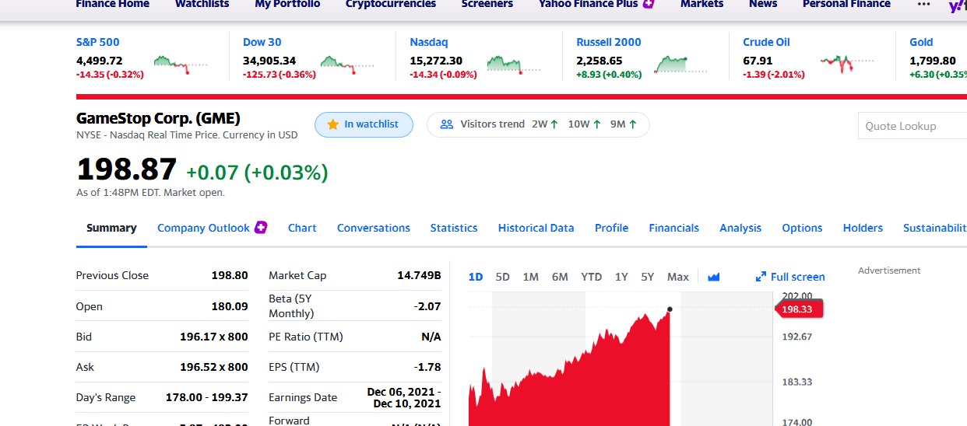The image size is (967, 426).
Task: Open the S&P 500 sparkline chart
Action: coord(181,63)
